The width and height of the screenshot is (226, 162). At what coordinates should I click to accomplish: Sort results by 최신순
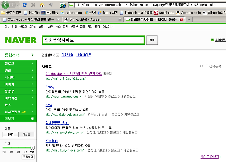[26, 134]
